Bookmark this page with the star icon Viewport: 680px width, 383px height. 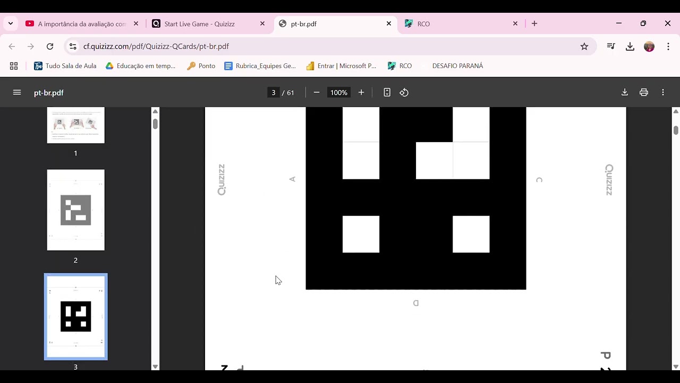pos(584,47)
